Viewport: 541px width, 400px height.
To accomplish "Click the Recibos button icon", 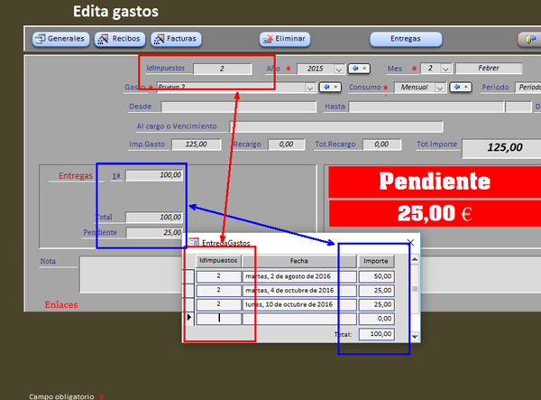I will point(103,39).
